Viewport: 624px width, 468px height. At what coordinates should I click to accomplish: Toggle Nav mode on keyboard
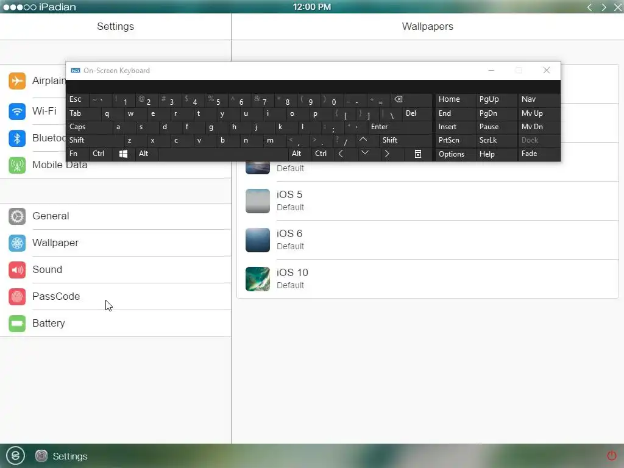coord(539,99)
